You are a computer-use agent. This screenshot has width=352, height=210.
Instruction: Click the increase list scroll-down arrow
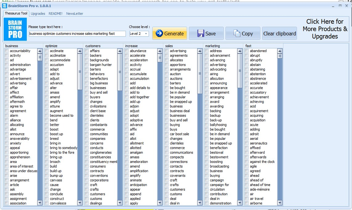pos(160,203)
